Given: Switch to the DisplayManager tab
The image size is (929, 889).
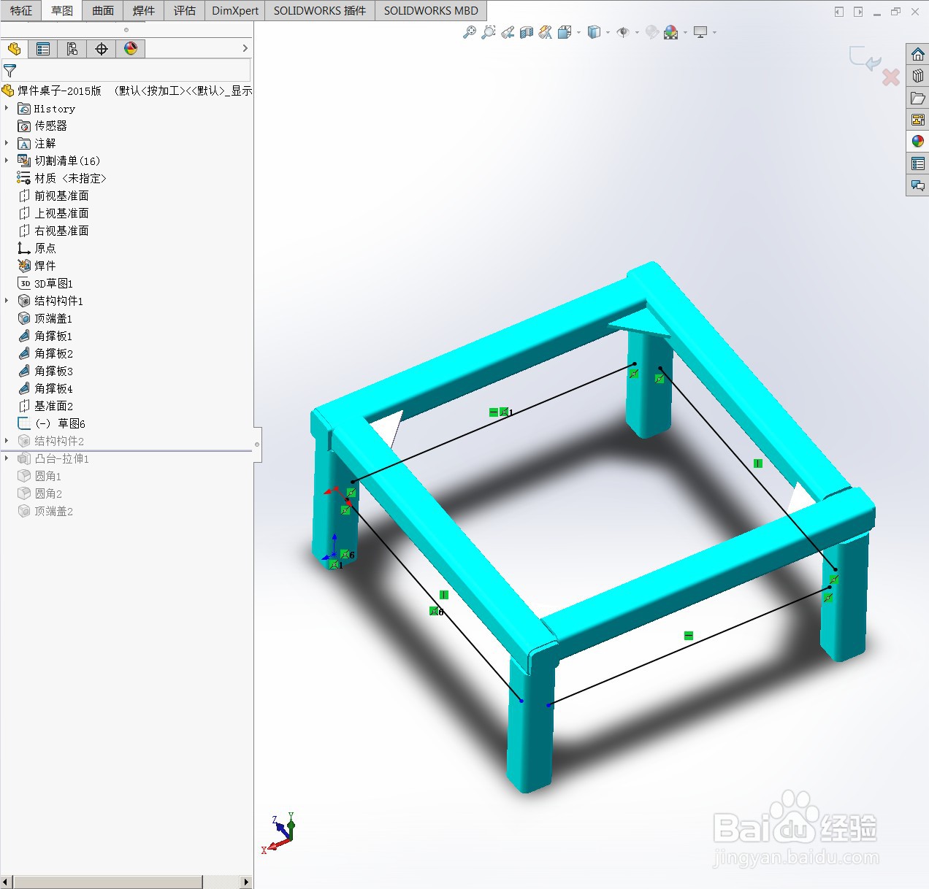Looking at the screenshot, I should point(131,49).
